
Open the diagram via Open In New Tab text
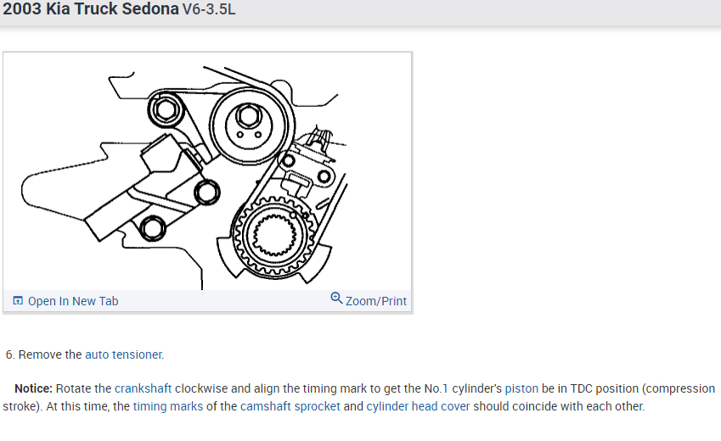click(x=73, y=301)
